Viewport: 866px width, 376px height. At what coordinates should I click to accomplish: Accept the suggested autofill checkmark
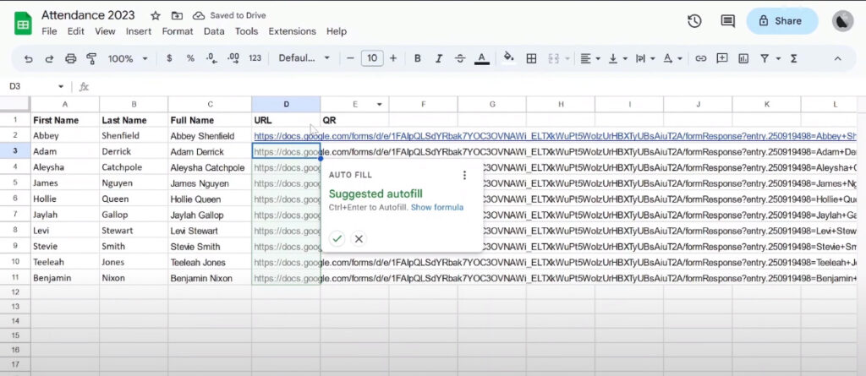tap(337, 238)
